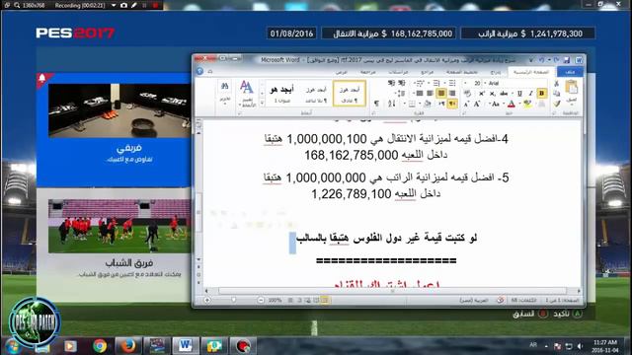Toggle Italic formatting in Word ribbon
This screenshot has height=355, width=632.
[x=531, y=94]
